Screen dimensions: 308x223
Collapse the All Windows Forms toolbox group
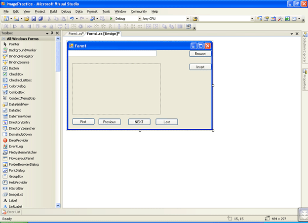pos(4,38)
